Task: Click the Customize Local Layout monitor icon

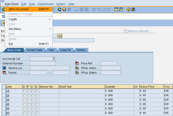Action: pos(133,9)
